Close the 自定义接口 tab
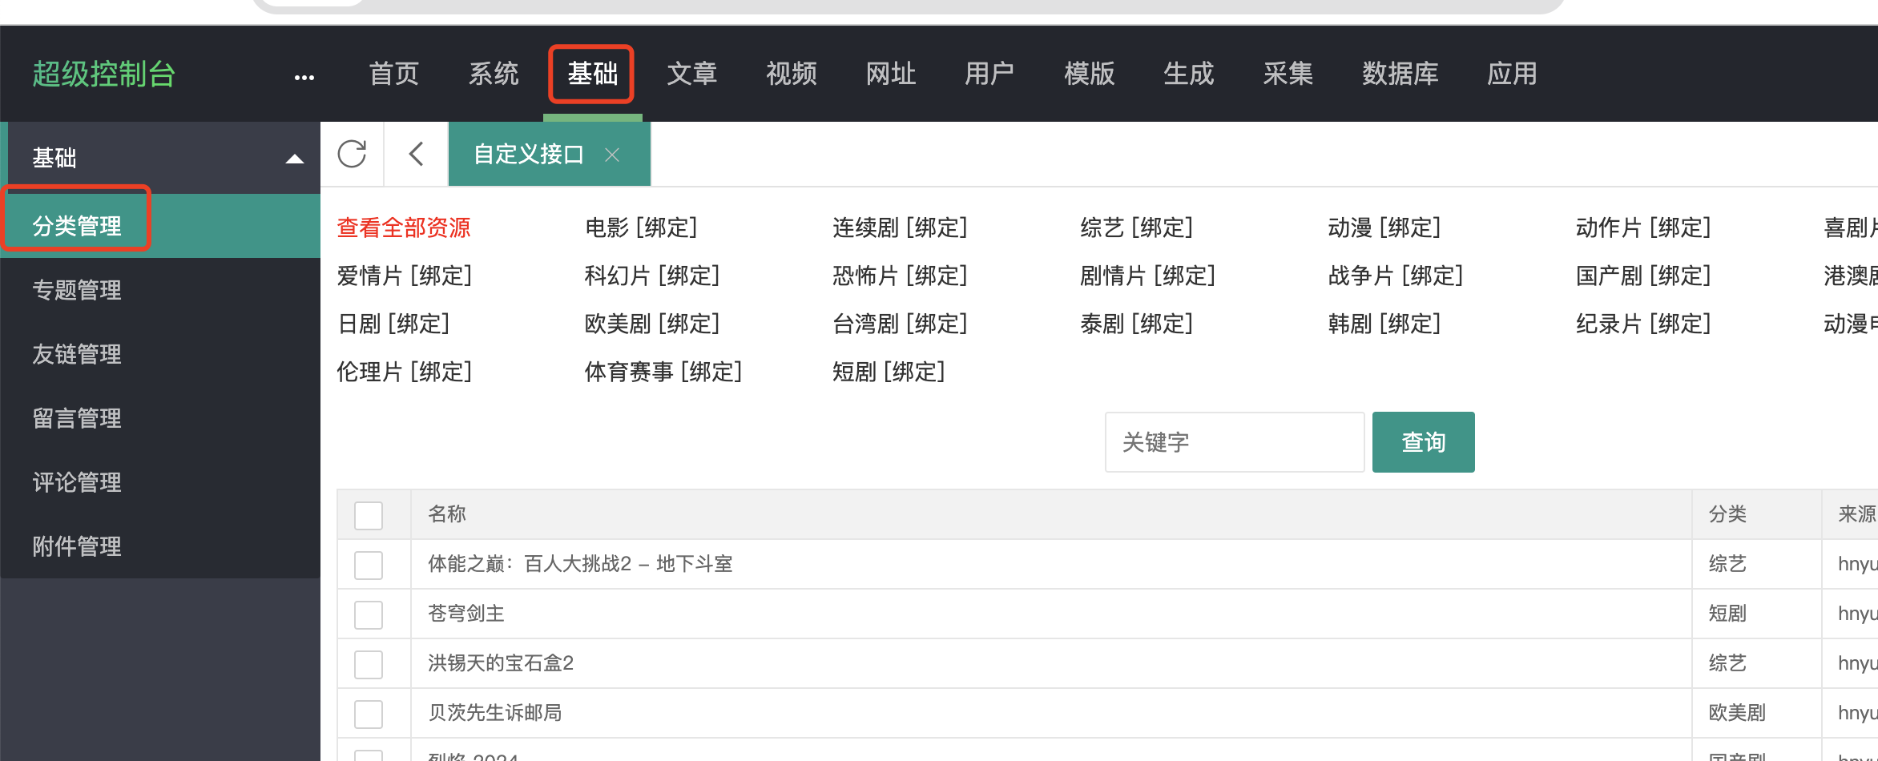1878x761 pixels. click(x=612, y=155)
